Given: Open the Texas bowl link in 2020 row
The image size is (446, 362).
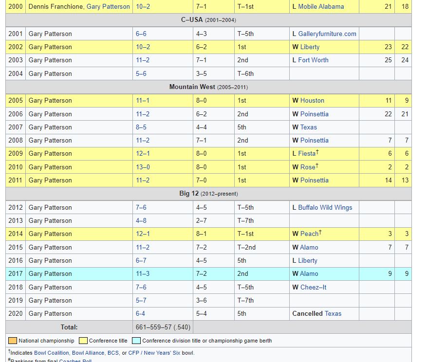Looking at the screenshot, I should coord(333,313).
